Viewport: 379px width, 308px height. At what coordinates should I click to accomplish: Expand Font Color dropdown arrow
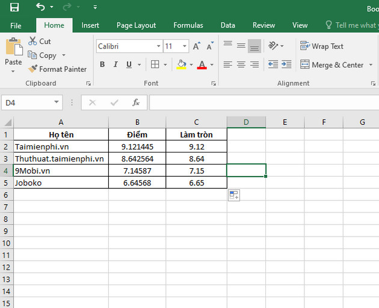(x=212, y=65)
